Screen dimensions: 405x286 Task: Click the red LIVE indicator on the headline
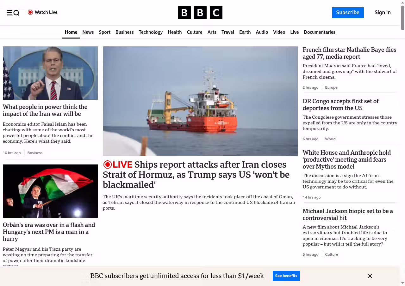(118, 164)
